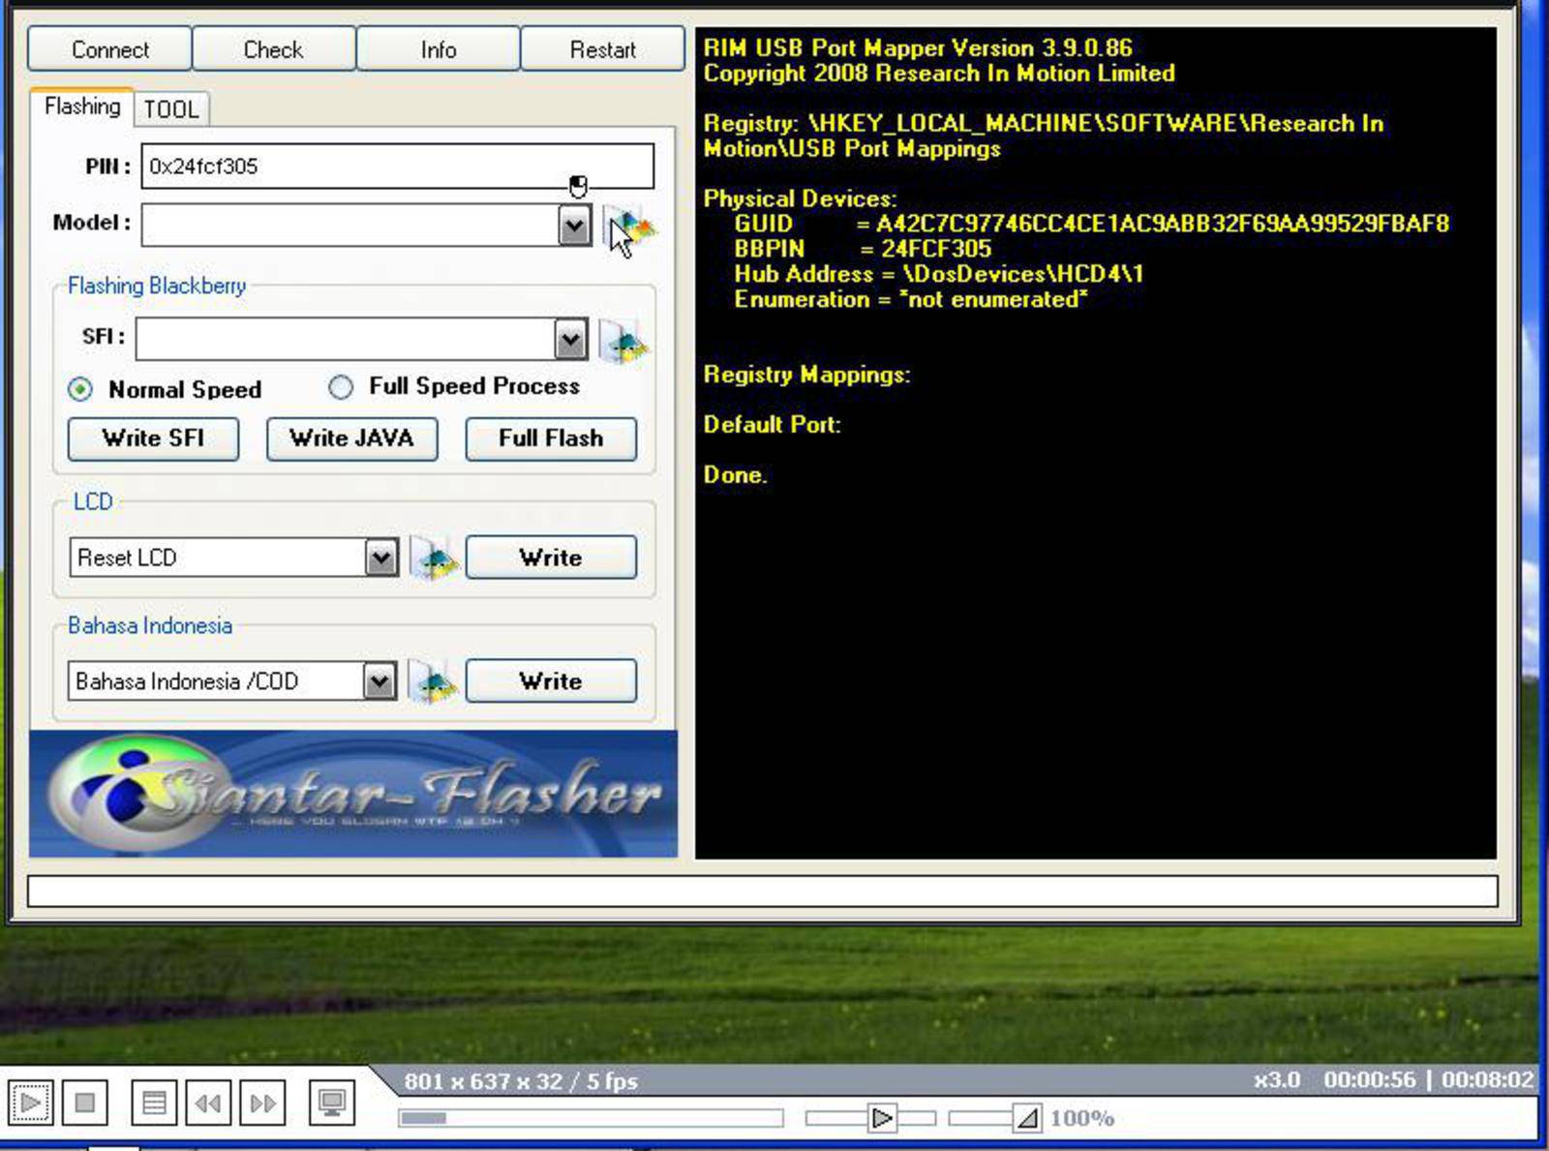This screenshot has width=1549, height=1151.
Task: Click the 801 x 637 x 32 / 5 fps label
Action: point(521,1081)
